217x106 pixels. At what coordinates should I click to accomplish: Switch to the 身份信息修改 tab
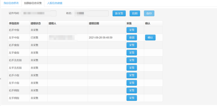pos(11,3)
